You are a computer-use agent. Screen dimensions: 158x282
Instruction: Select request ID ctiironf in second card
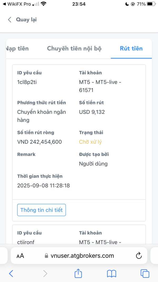coord(26,242)
